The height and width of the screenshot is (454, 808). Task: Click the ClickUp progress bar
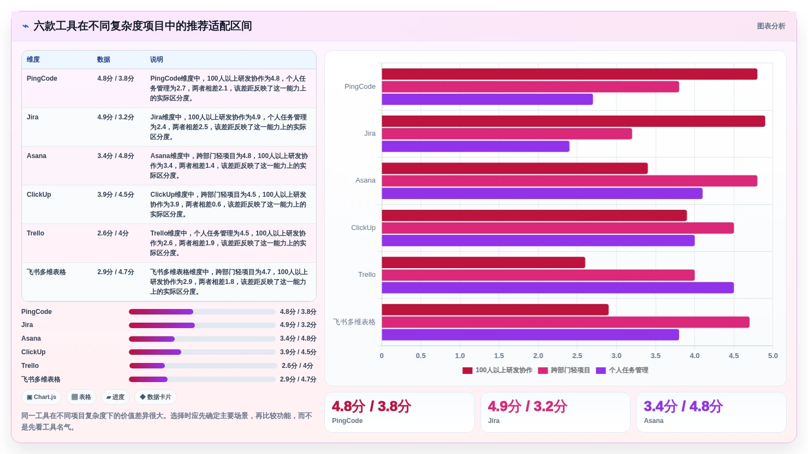pos(202,352)
